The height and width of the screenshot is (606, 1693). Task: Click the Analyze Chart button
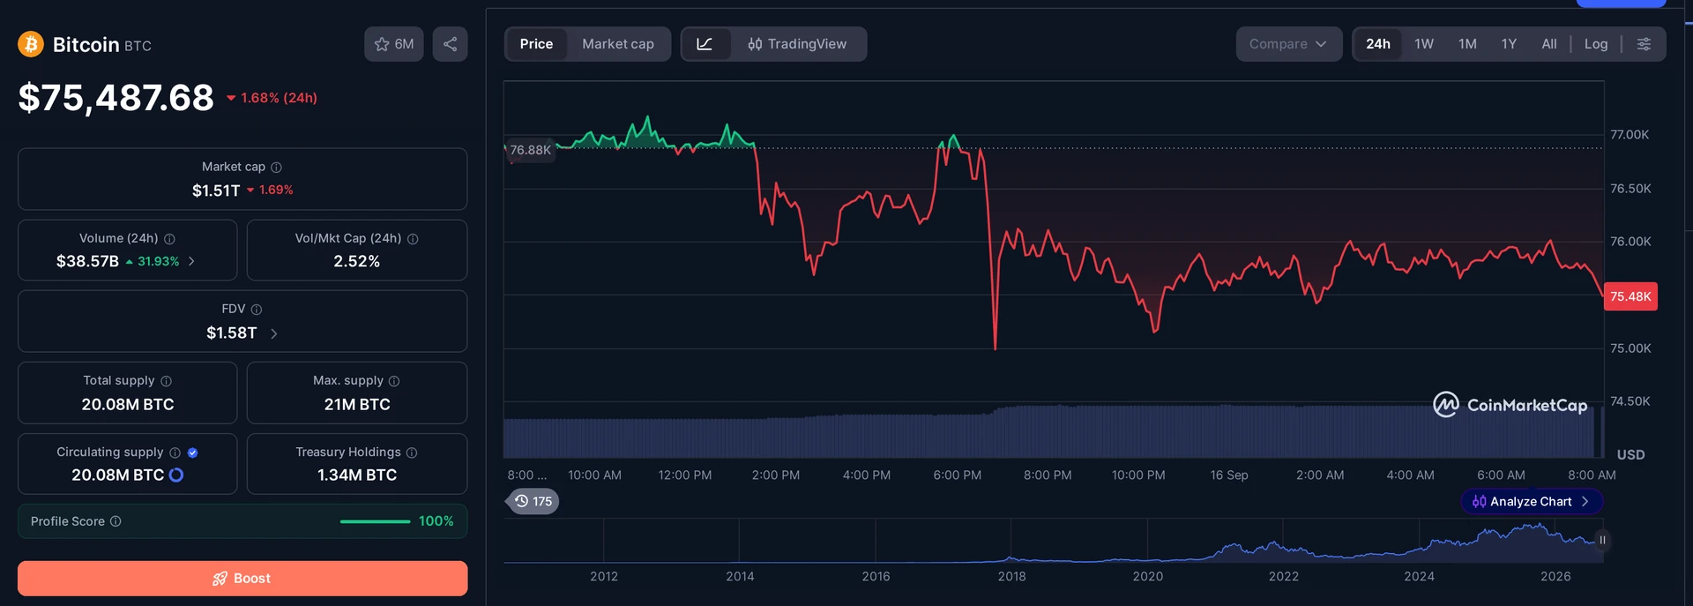point(1532,501)
